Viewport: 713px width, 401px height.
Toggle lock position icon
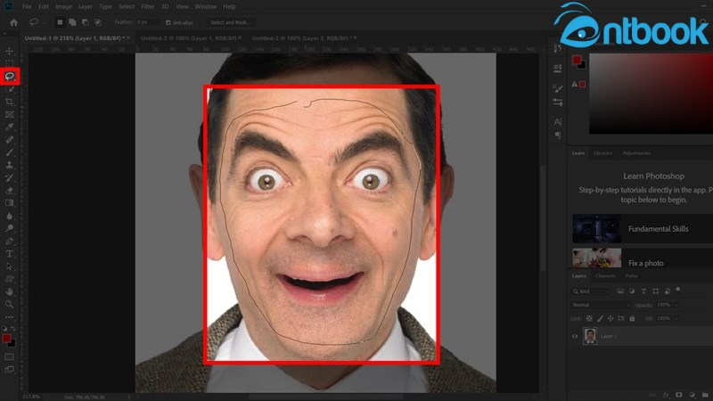pos(611,319)
